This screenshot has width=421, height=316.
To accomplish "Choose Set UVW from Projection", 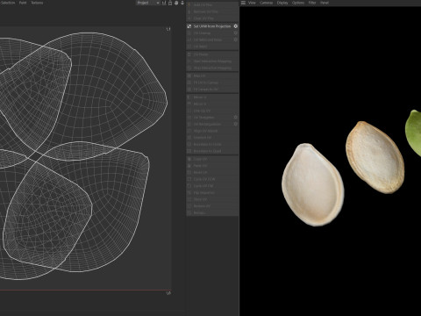I will click(212, 26).
